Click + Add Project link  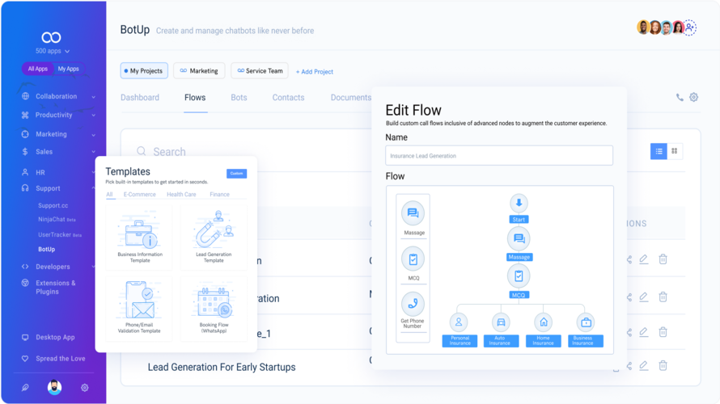[x=315, y=72]
